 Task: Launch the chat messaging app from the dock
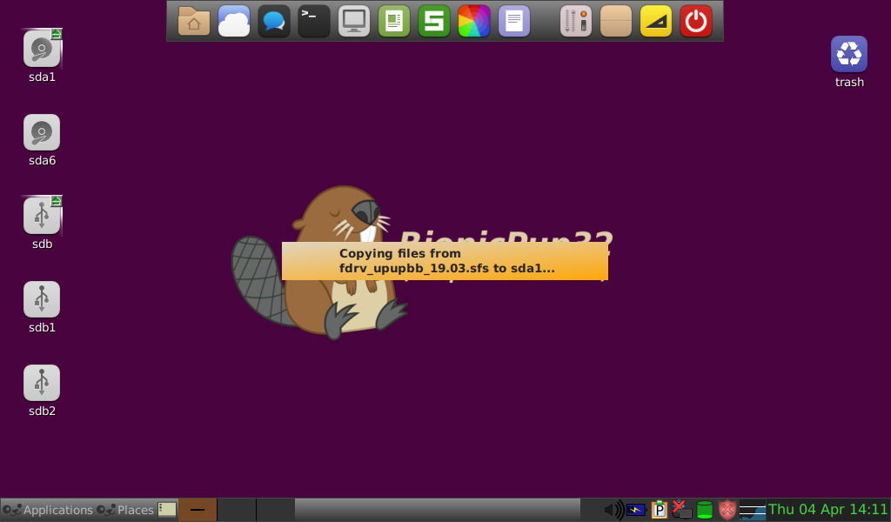(273, 21)
